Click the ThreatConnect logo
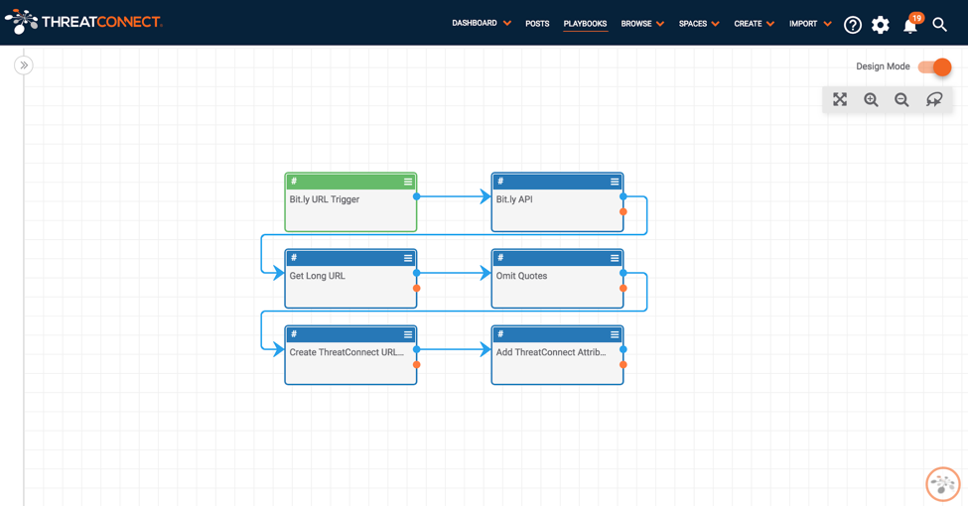Viewport: 968px width, 506px height. (83, 22)
